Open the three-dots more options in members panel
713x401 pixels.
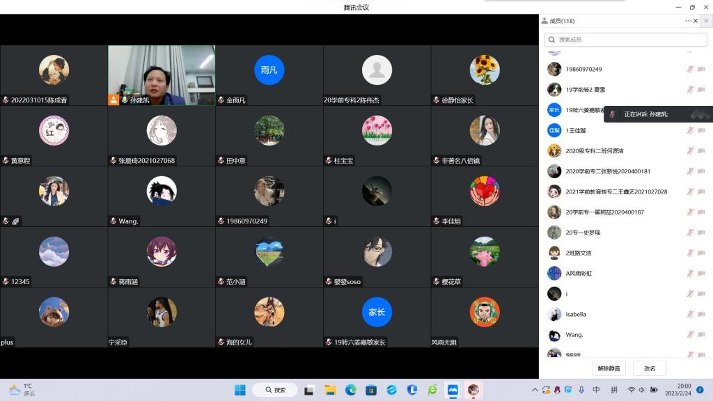click(688, 21)
